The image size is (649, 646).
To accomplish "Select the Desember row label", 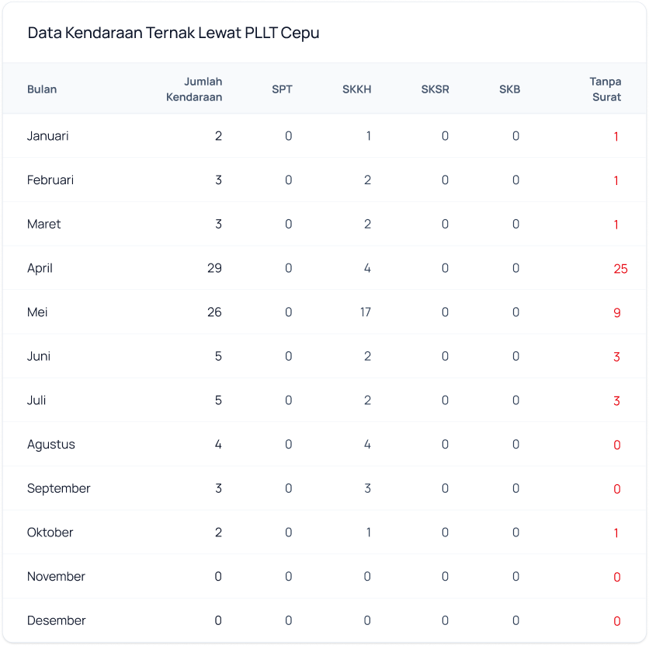I will coord(57,620).
